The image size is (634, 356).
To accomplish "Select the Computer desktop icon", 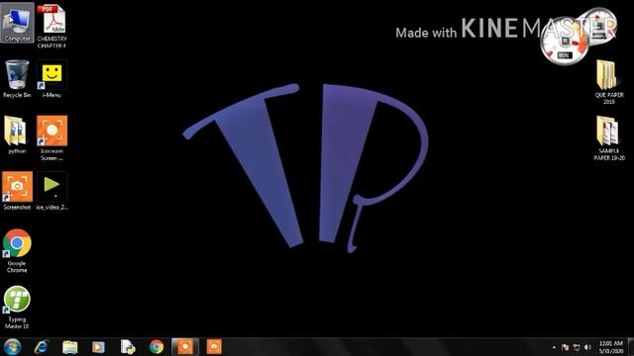I will [x=17, y=23].
